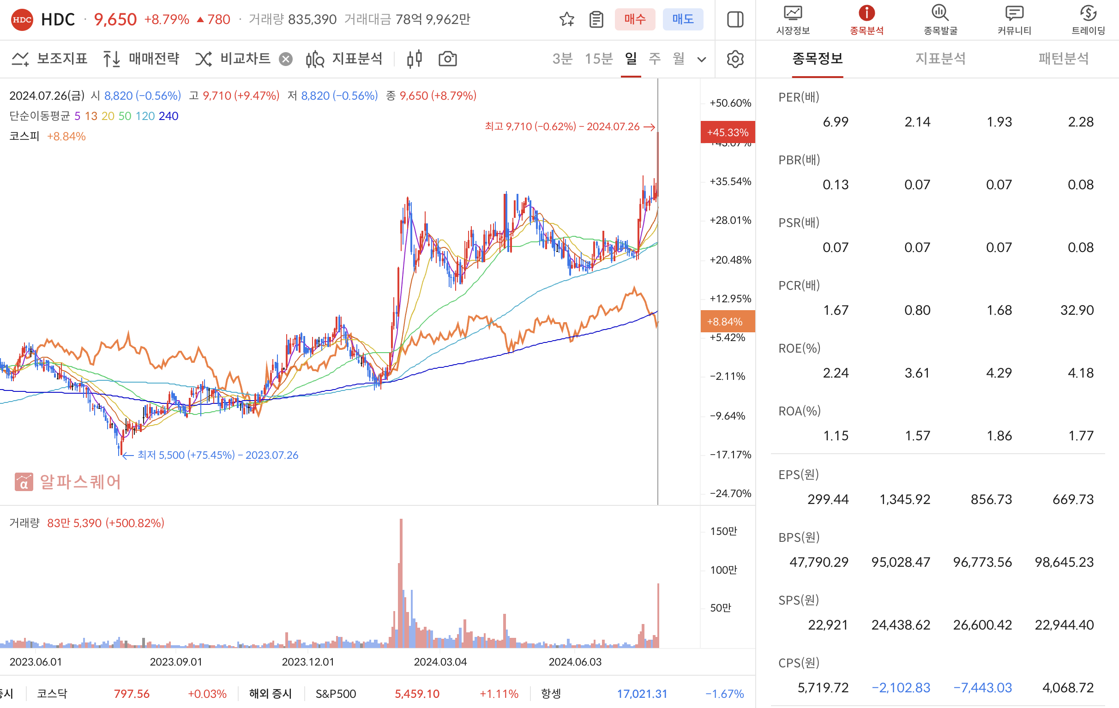Open 시장정보 market info icon
Screen dimensions: 1119x708
pyautogui.click(x=793, y=20)
